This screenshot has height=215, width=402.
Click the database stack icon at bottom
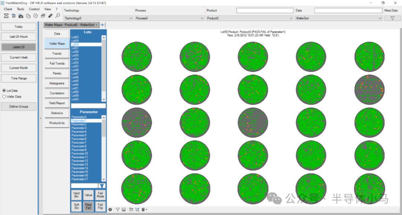pos(143,210)
